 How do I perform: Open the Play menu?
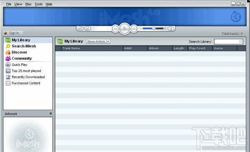pyautogui.click(x=28, y=4)
